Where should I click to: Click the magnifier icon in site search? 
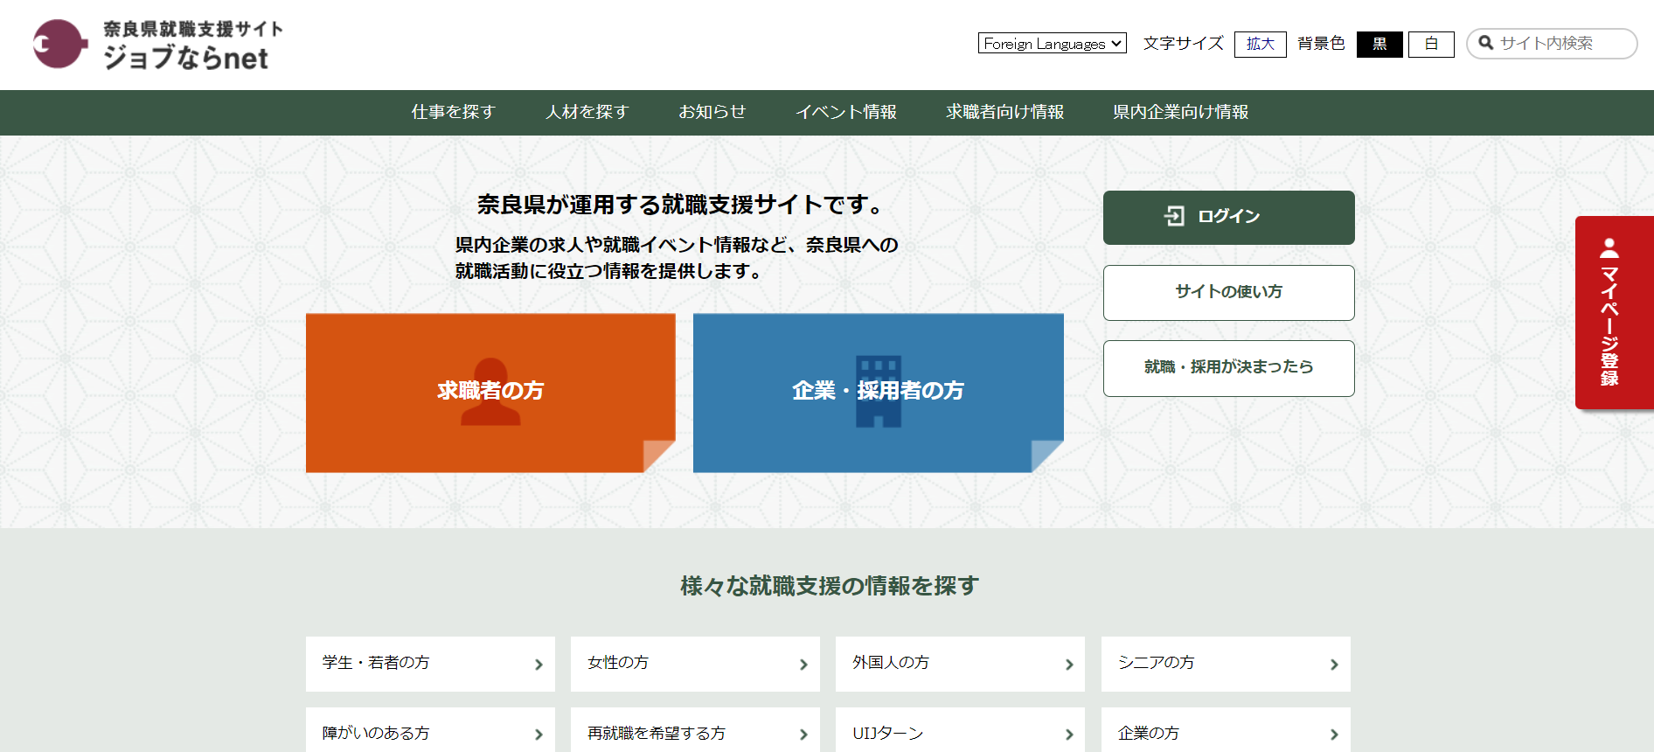click(x=1485, y=43)
